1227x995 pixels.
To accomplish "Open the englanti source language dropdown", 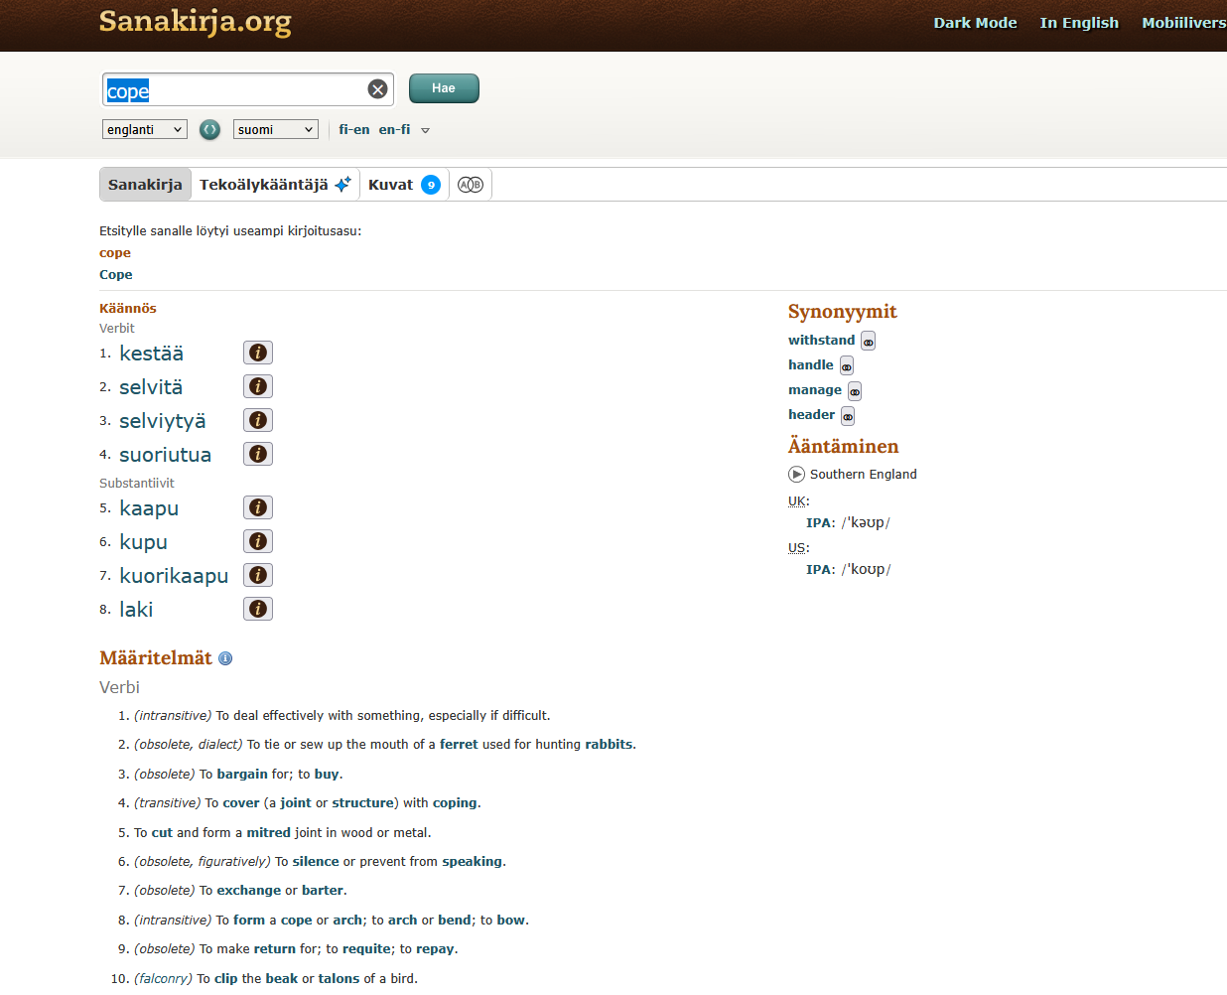I will (x=144, y=129).
